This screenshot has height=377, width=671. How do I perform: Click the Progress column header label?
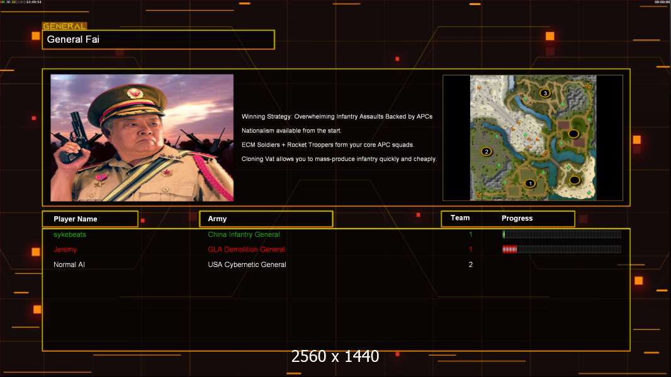(517, 218)
